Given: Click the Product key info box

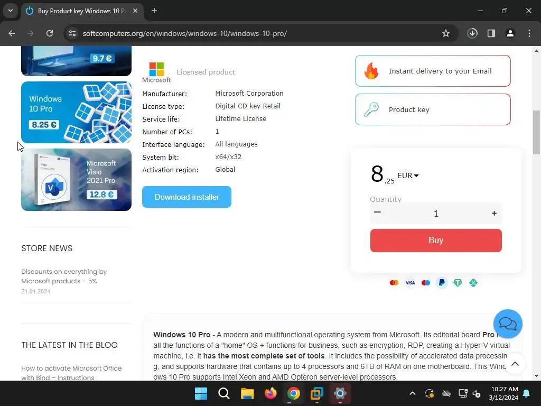Looking at the screenshot, I should (433, 109).
